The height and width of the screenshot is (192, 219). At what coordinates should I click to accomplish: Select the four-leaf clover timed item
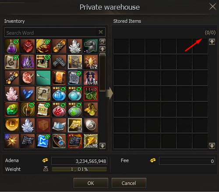tap(91, 94)
